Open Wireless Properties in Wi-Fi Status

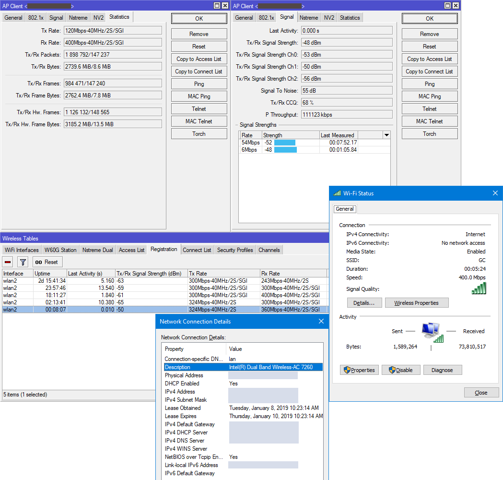(416, 303)
